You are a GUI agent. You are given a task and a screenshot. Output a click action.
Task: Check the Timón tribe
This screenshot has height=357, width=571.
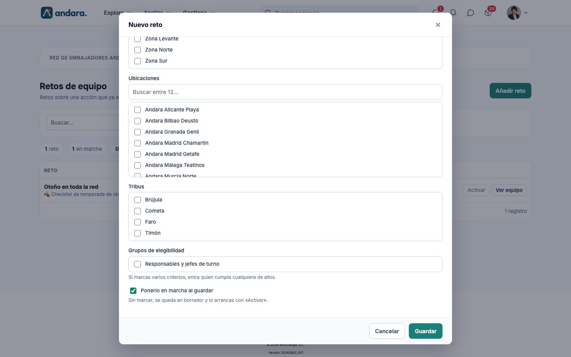point(138,233)
